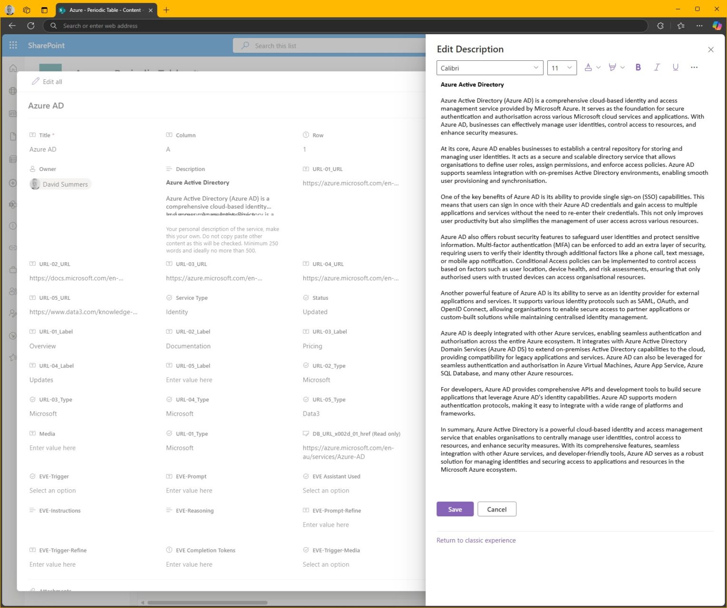The image size is (727, 608).
Task: Select an option for EVE-Trigger
Action: [x=52, y=490]
